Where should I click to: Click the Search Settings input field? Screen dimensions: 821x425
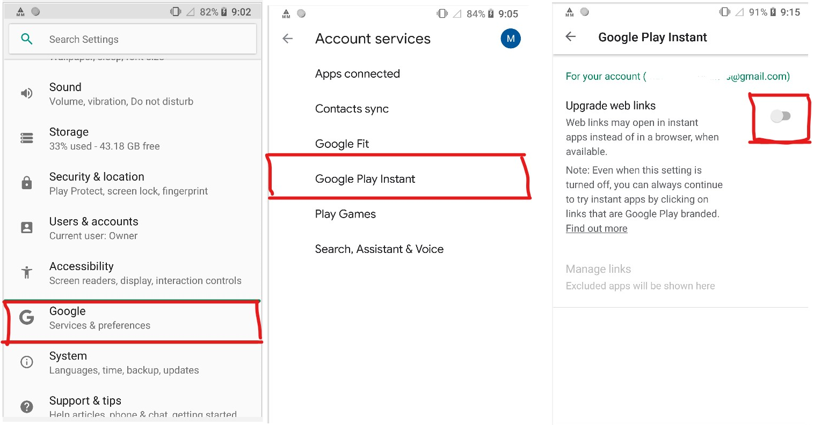point(132,39)
